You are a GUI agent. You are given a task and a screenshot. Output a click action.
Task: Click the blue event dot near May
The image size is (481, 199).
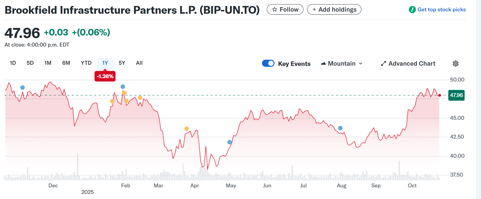pyautogui.click(x=229, y=142)
